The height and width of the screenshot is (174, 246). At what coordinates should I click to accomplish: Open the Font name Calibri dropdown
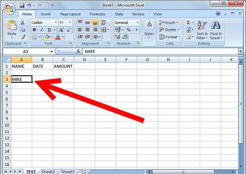(56, 23)
